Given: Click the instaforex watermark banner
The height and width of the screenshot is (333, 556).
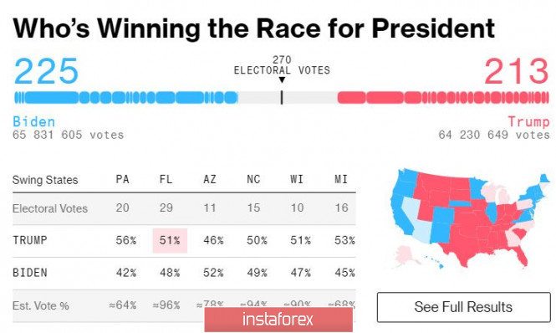Looking at the screenshot, I should [x=278, y=320].
